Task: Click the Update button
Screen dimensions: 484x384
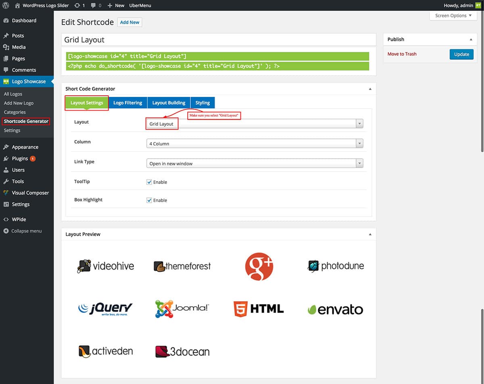Action: tap(461, 54)
